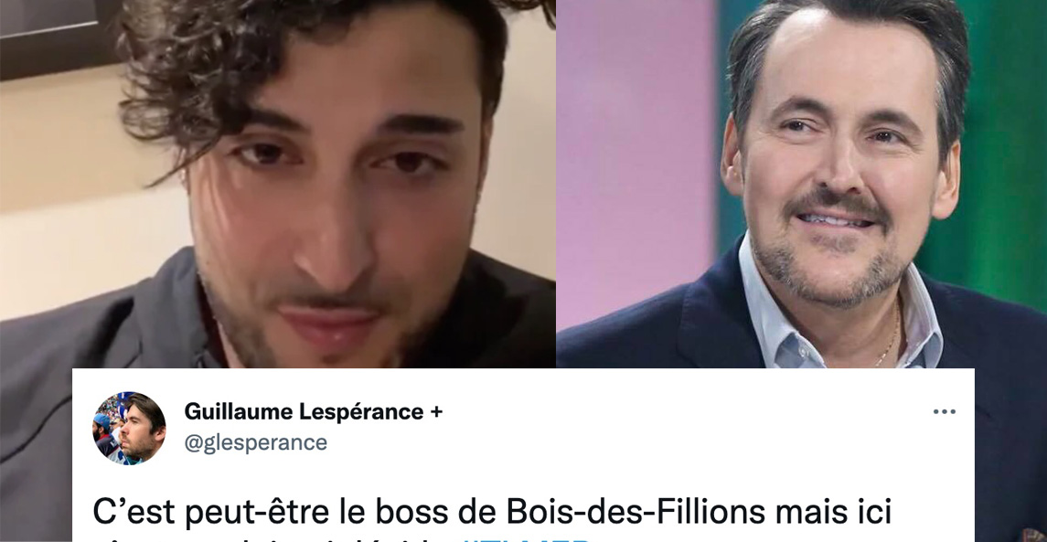
Task: Click blank area right of the @glesperance handle
Action: click(601, 443)
